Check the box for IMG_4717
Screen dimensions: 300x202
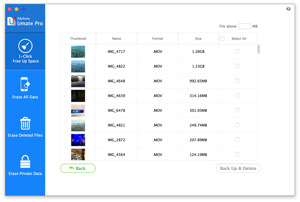point(237,51)
